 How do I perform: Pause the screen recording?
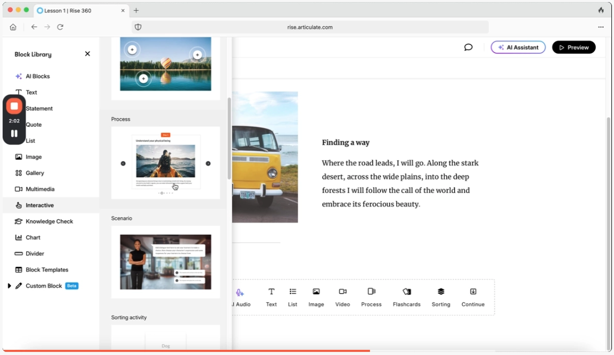[x=14, y=134]
